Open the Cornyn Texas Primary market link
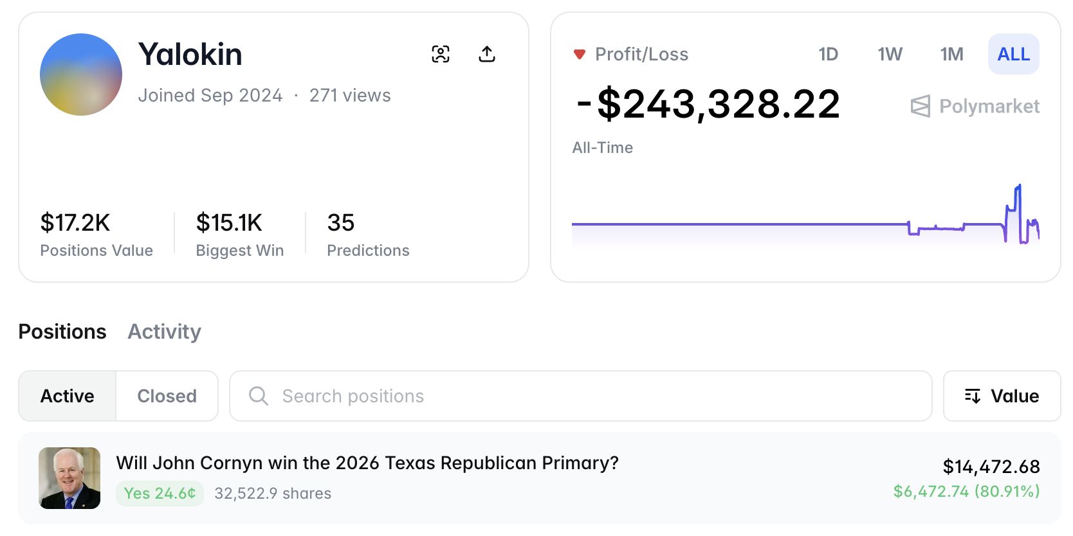The height and width of the screenshot is (536, 1073). (367, 463)
